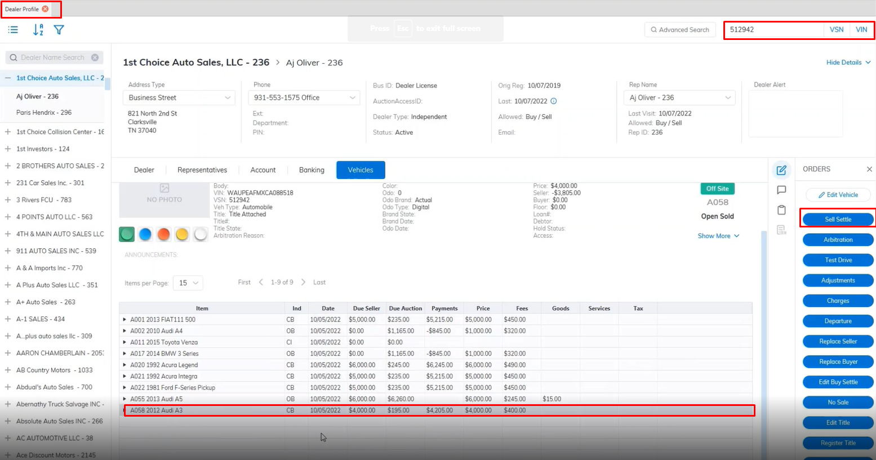Expand the A001 2013 FIAT111 500 row

click(x=124, y=320)
